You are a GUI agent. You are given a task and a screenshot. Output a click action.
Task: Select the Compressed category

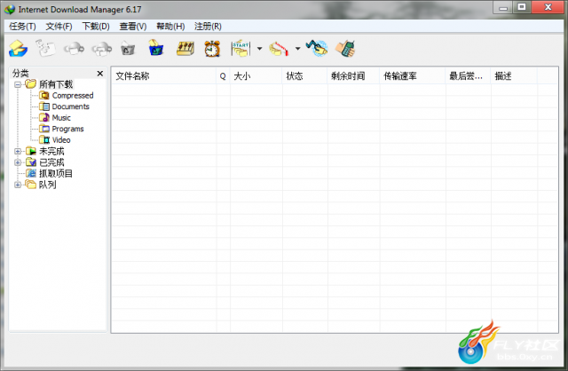point(67,96)
